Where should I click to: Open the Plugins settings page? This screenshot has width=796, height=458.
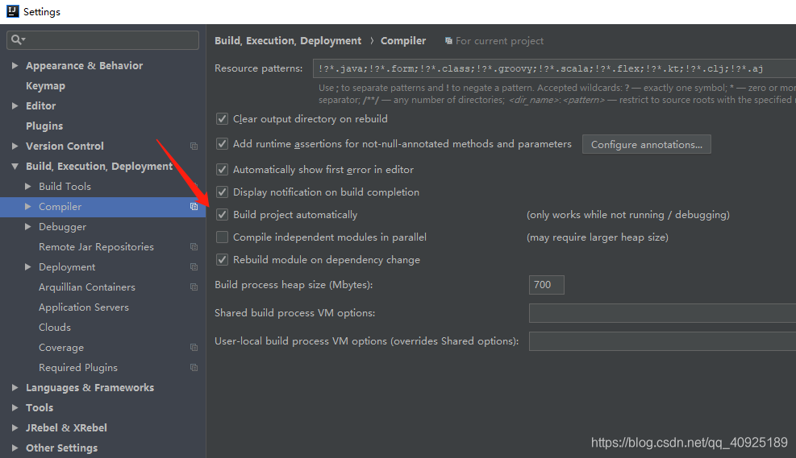coord(44,126)
